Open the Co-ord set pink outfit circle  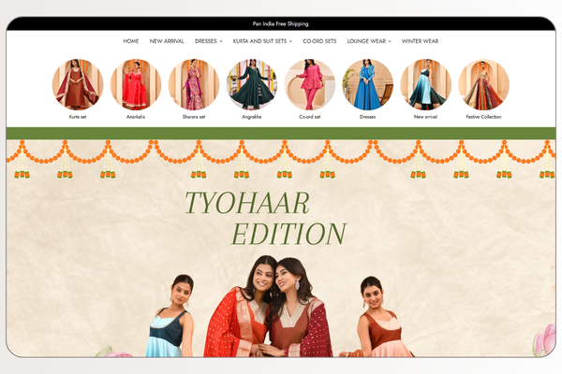[x=310, y=85]
